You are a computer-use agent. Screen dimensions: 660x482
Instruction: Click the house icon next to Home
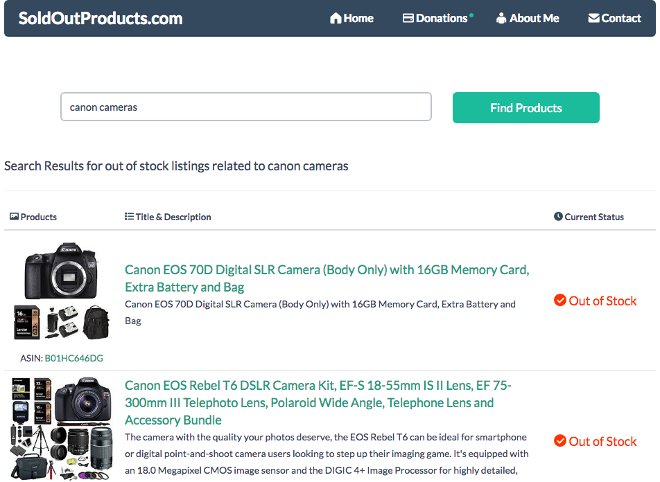pyautogui.click(x=336, y=18)
